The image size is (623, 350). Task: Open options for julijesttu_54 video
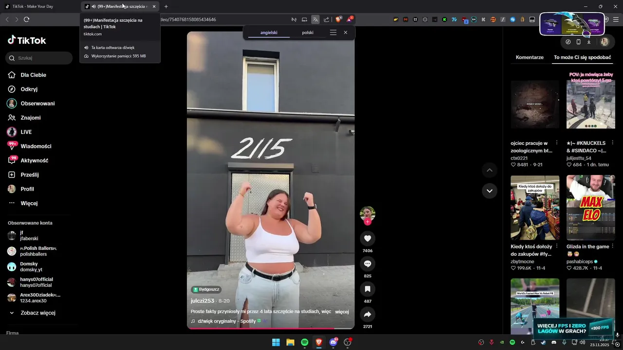tap(612, 143)
